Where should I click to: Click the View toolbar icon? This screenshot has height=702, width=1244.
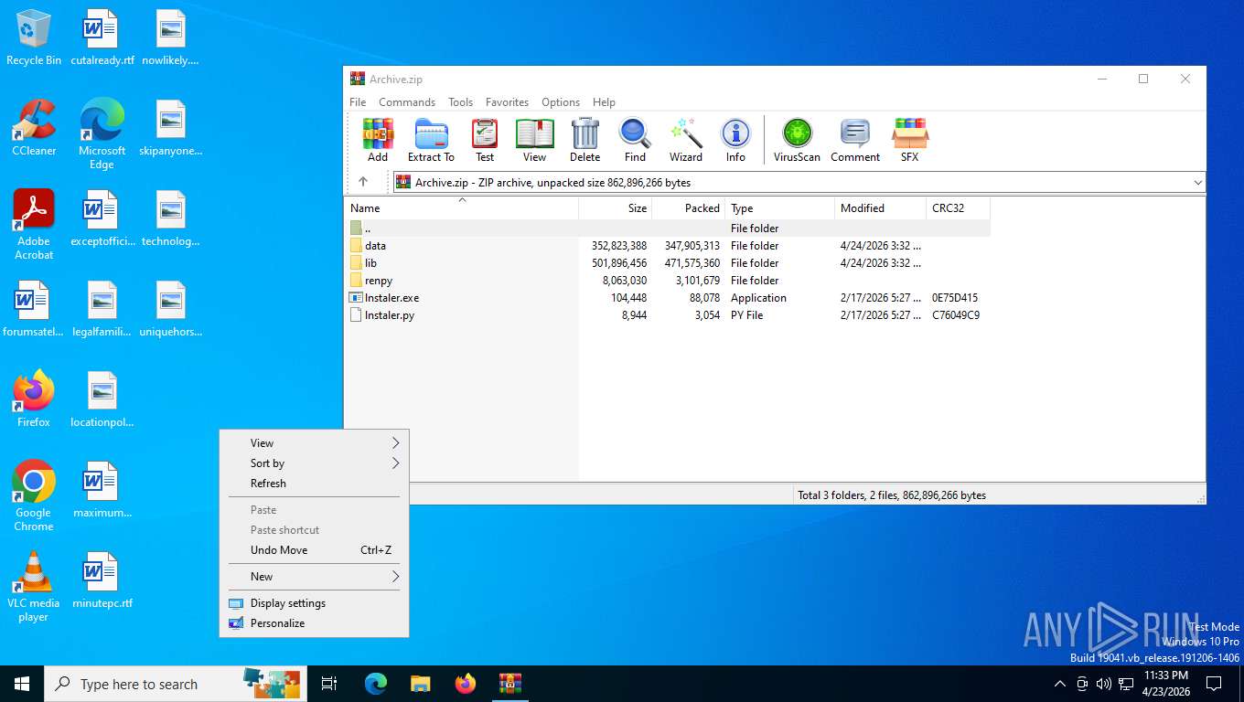click(534, 140)
